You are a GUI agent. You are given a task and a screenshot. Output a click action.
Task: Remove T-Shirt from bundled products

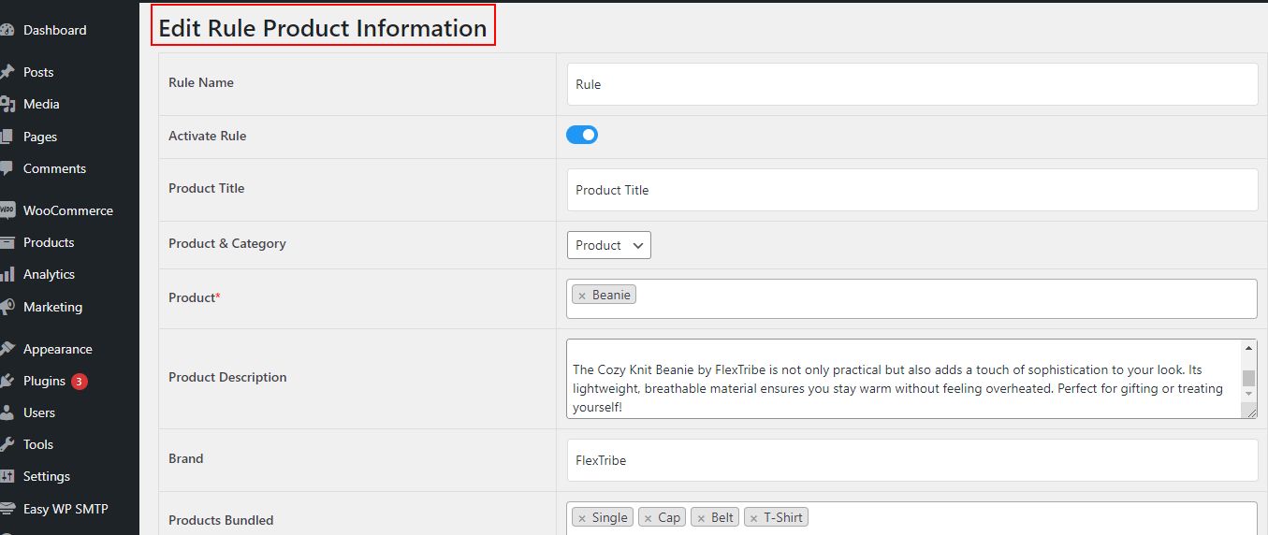(753, 518)
